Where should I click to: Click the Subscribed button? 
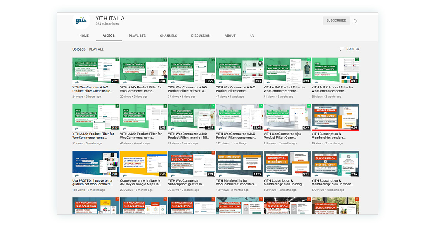336,20
